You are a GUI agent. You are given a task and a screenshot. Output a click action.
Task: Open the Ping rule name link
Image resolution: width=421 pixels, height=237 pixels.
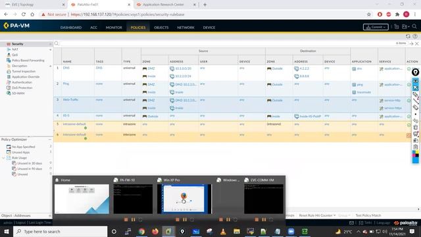point(66,84)
